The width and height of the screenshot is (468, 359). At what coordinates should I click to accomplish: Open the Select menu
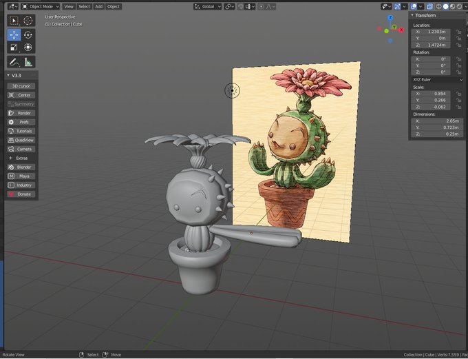point(84,6)
